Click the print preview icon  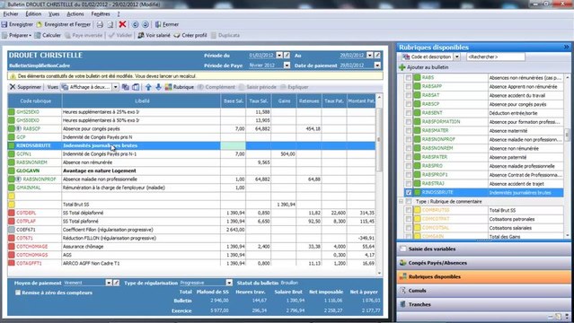click(x=110, y=24)
